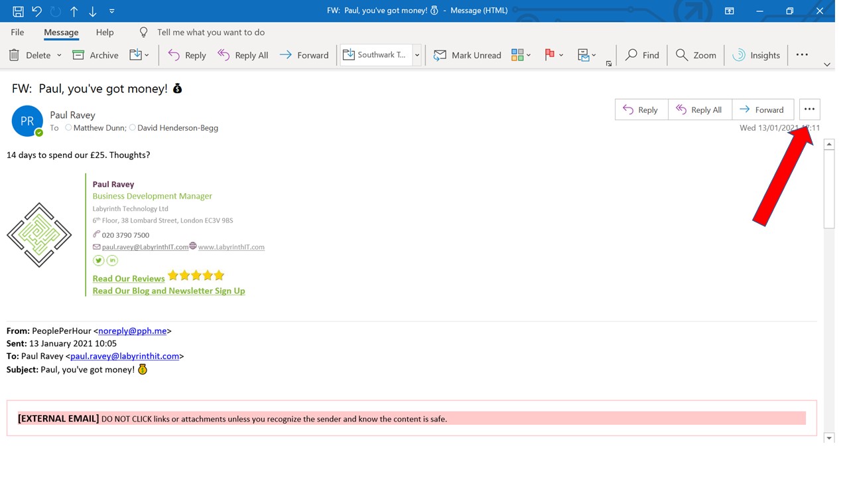Open Ribbon Display Options in title bar

coord(729,11)
